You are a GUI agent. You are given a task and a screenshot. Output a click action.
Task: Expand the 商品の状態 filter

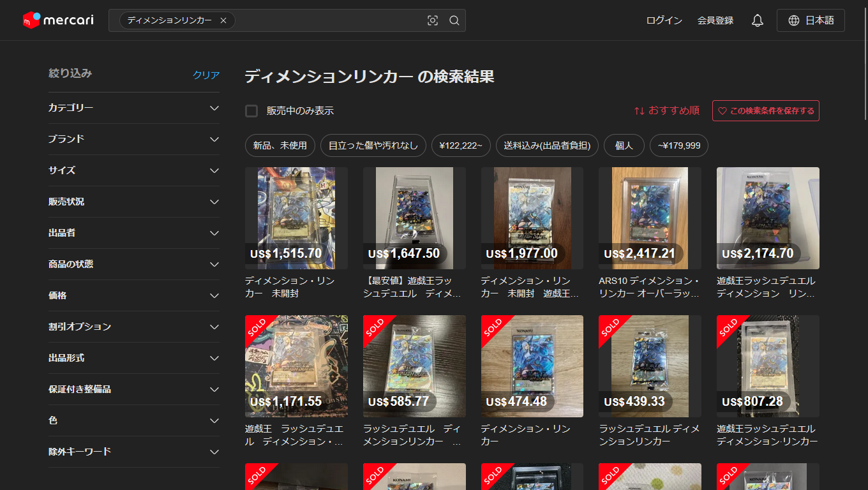point(134,264)
